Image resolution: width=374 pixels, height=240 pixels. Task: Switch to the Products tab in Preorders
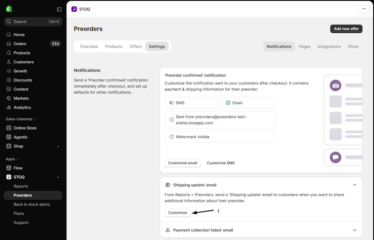coord(114,46)
